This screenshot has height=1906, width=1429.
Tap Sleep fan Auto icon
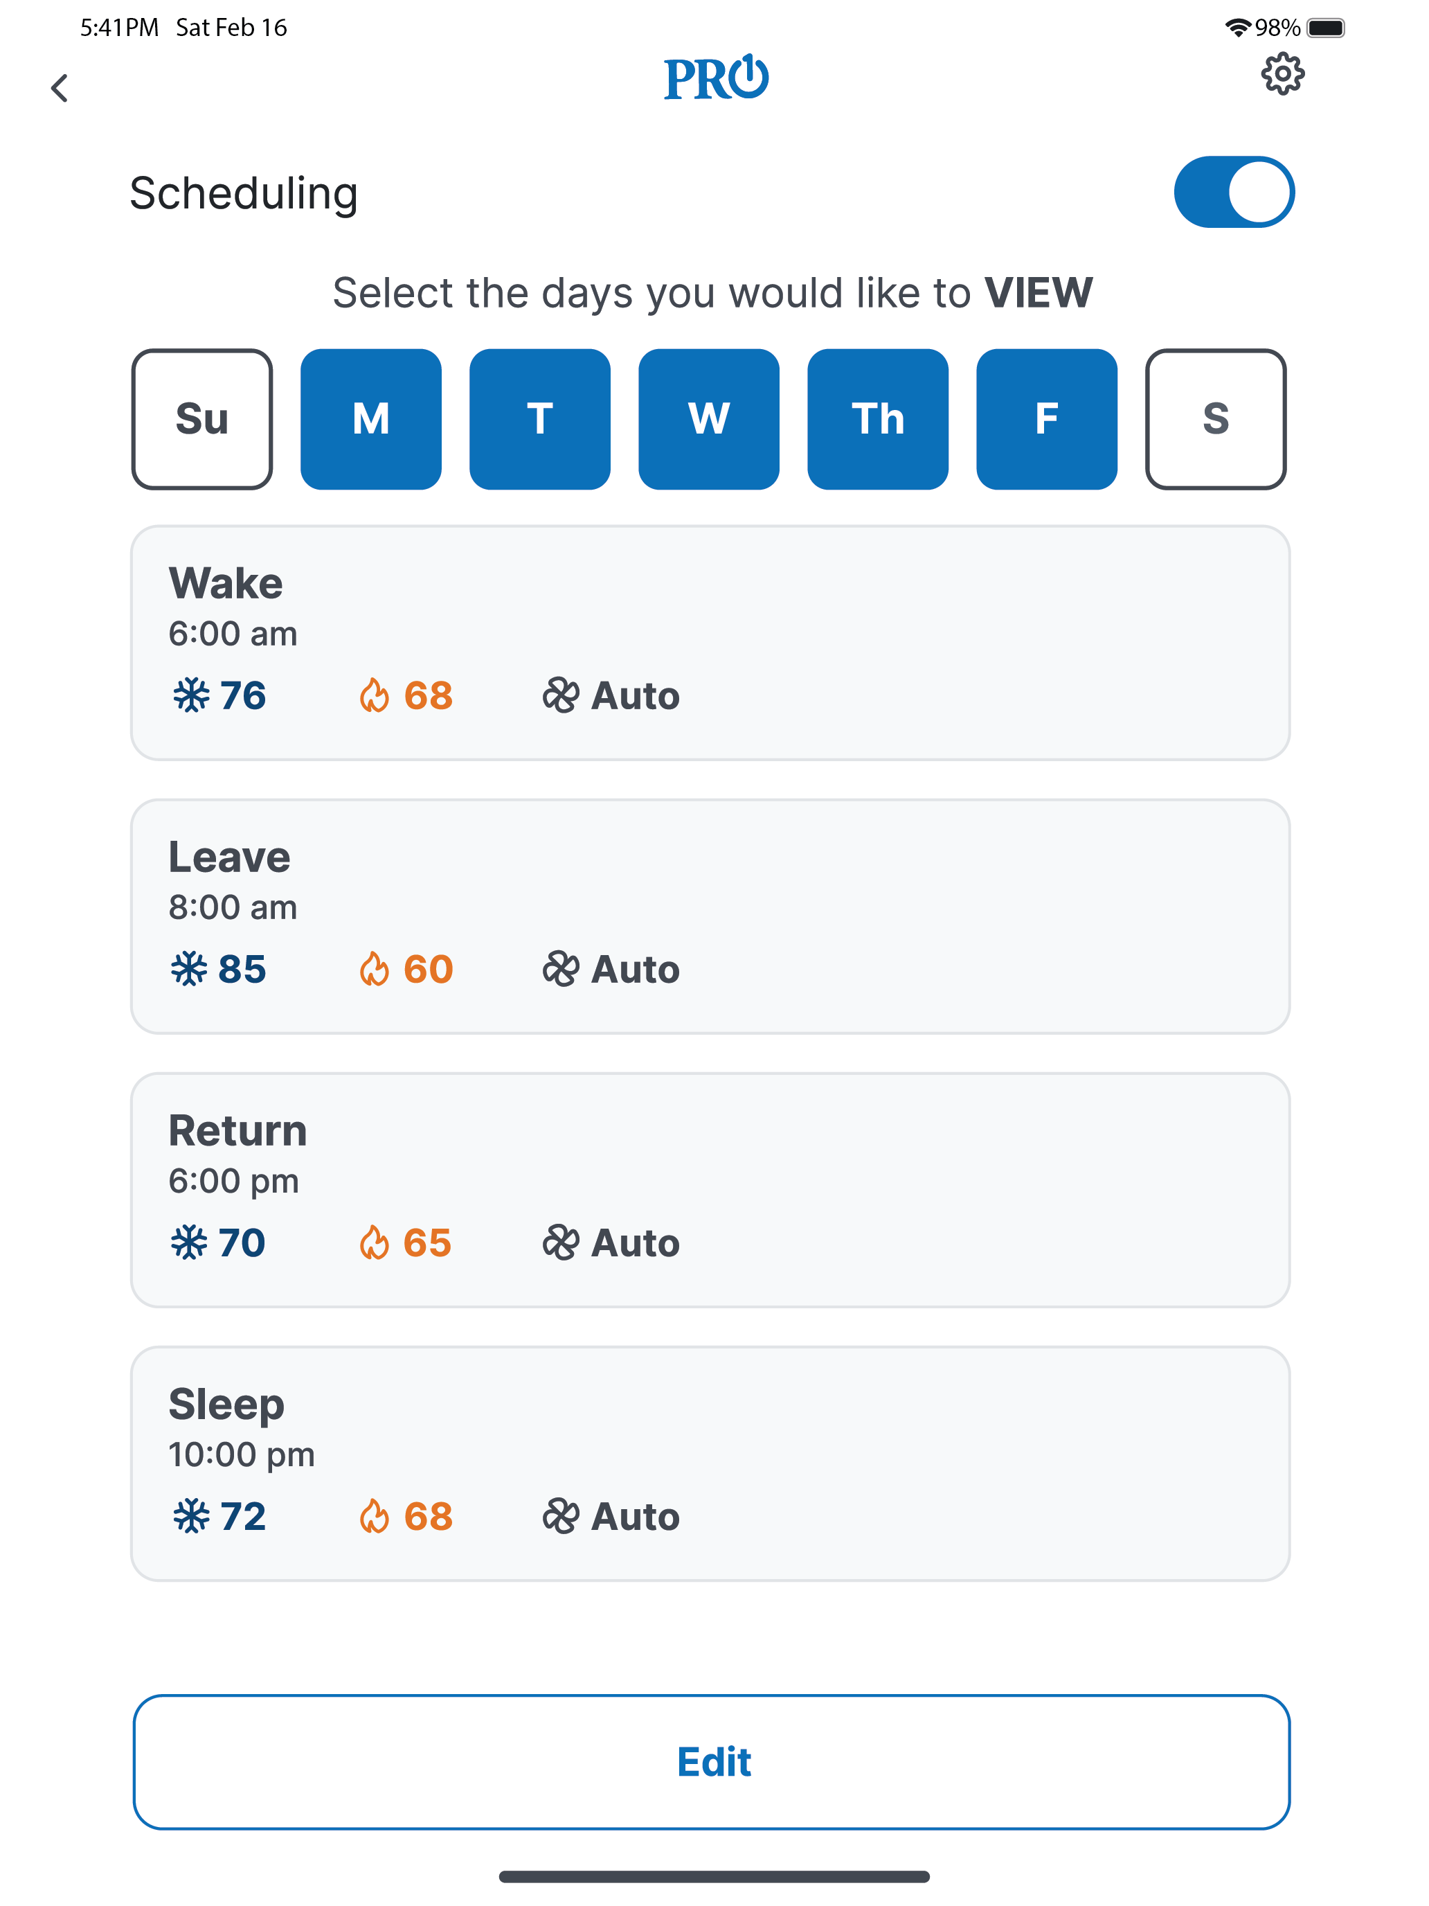(x=561, y=1517)
